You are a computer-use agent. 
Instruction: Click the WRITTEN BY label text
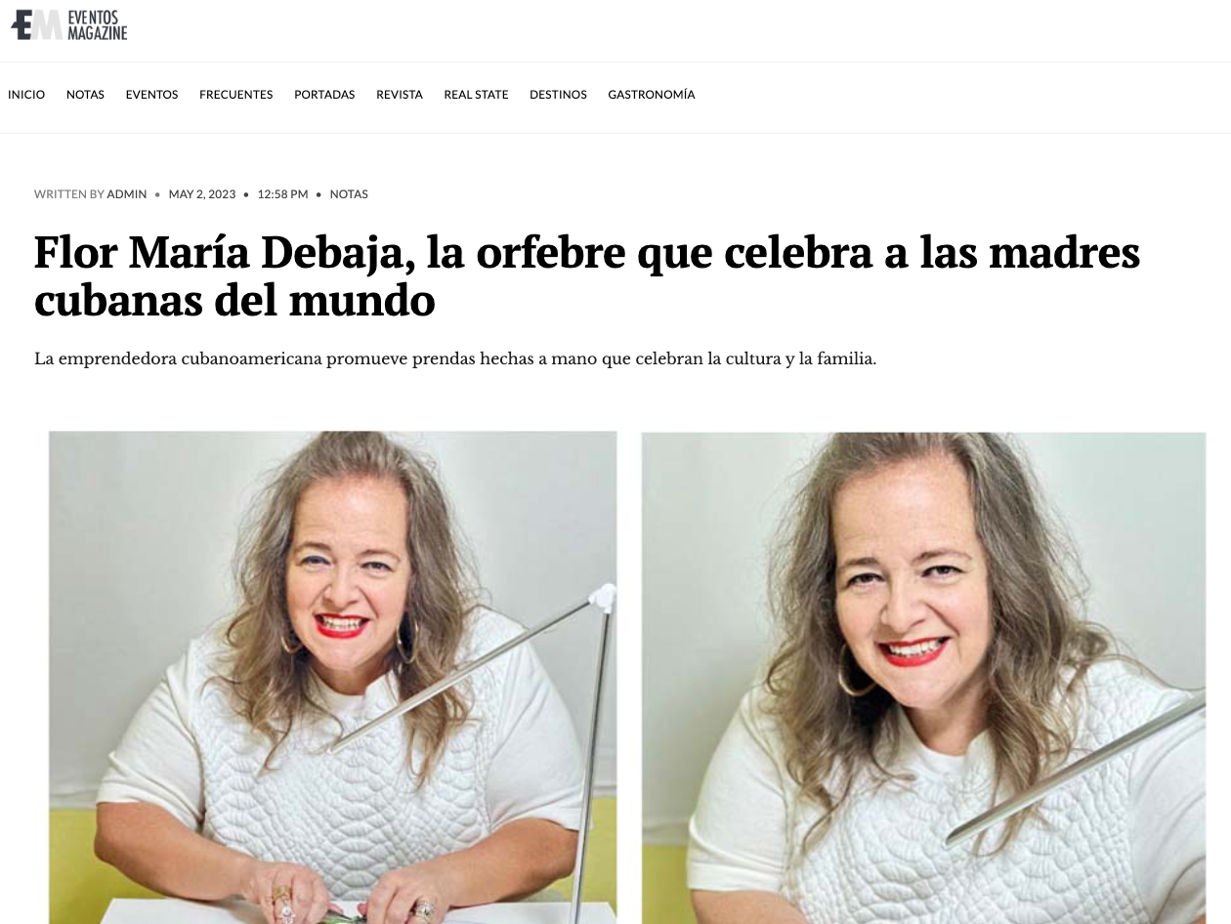(x=69, y=194)
